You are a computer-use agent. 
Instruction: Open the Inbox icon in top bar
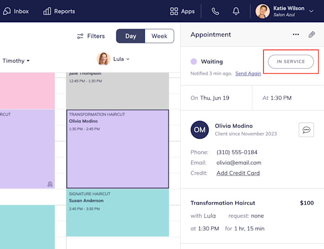coord(7,11)
